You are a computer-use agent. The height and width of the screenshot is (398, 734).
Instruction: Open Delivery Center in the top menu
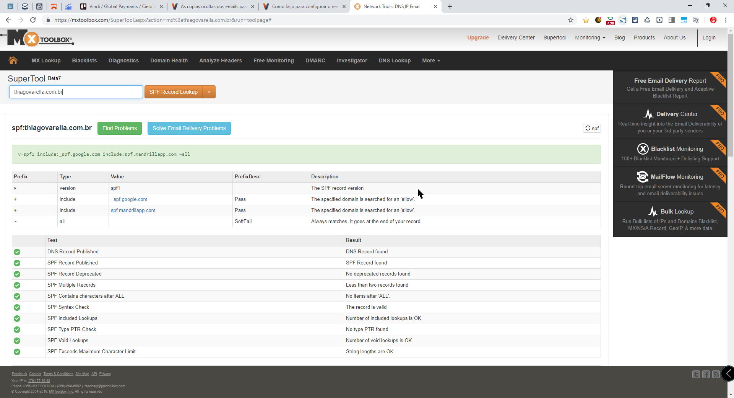pos(516,38)
